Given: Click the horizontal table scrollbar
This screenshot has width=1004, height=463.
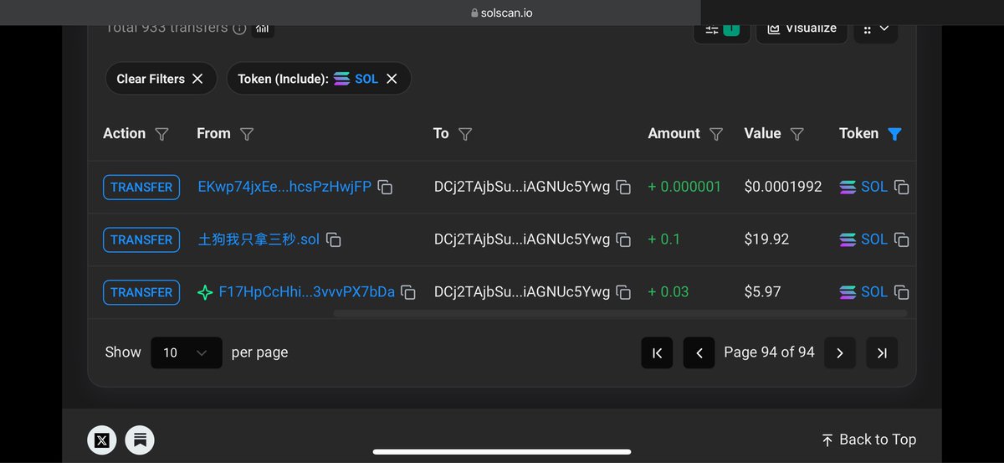Looking at the screenshot, I should [620, 314].
